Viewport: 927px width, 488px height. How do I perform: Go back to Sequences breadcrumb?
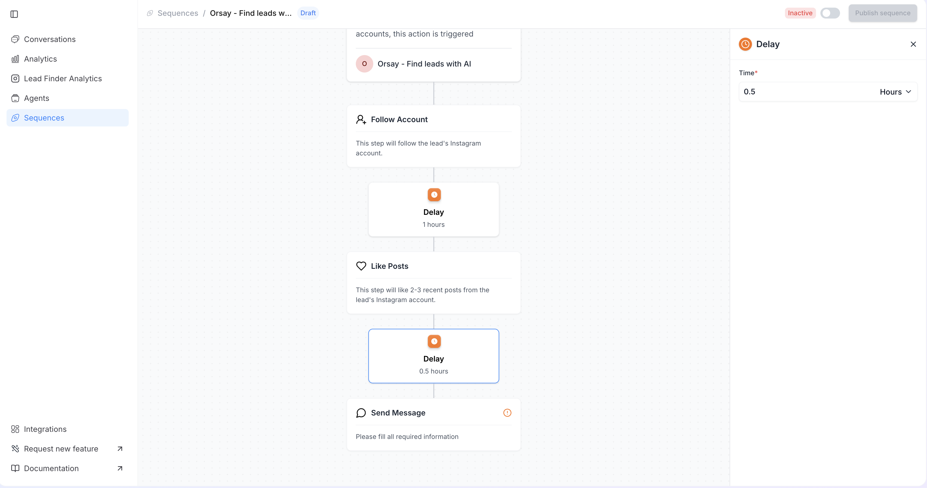177,13
